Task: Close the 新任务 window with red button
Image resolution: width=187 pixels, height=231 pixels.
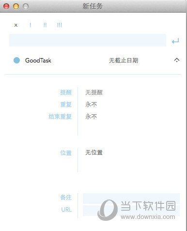Action: [x=6, y=6]
